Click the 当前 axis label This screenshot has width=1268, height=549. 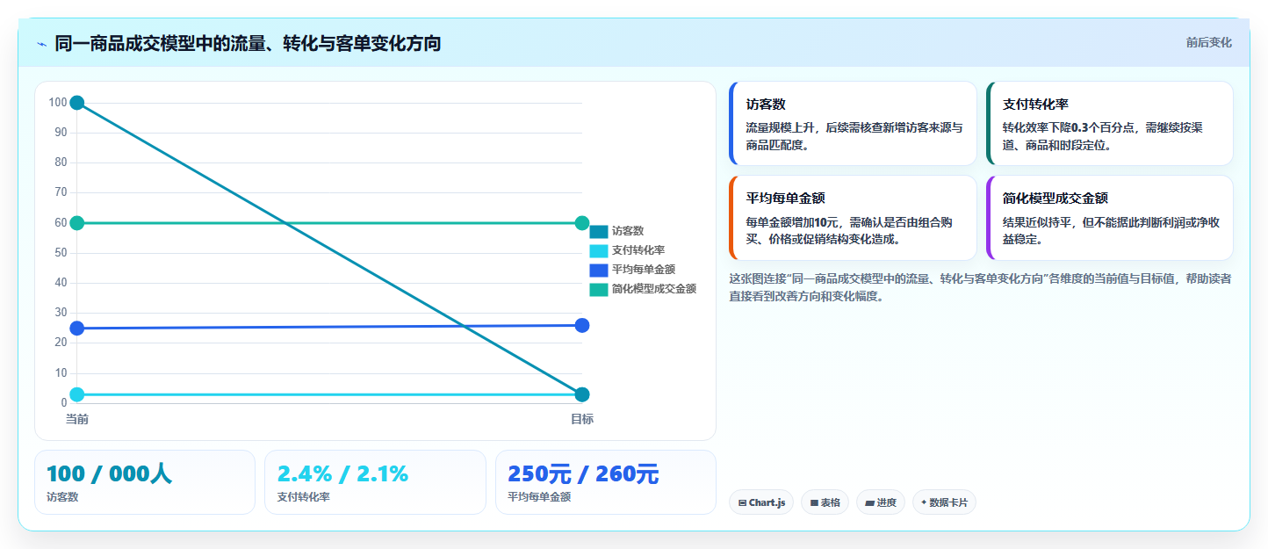pos(77,419)
